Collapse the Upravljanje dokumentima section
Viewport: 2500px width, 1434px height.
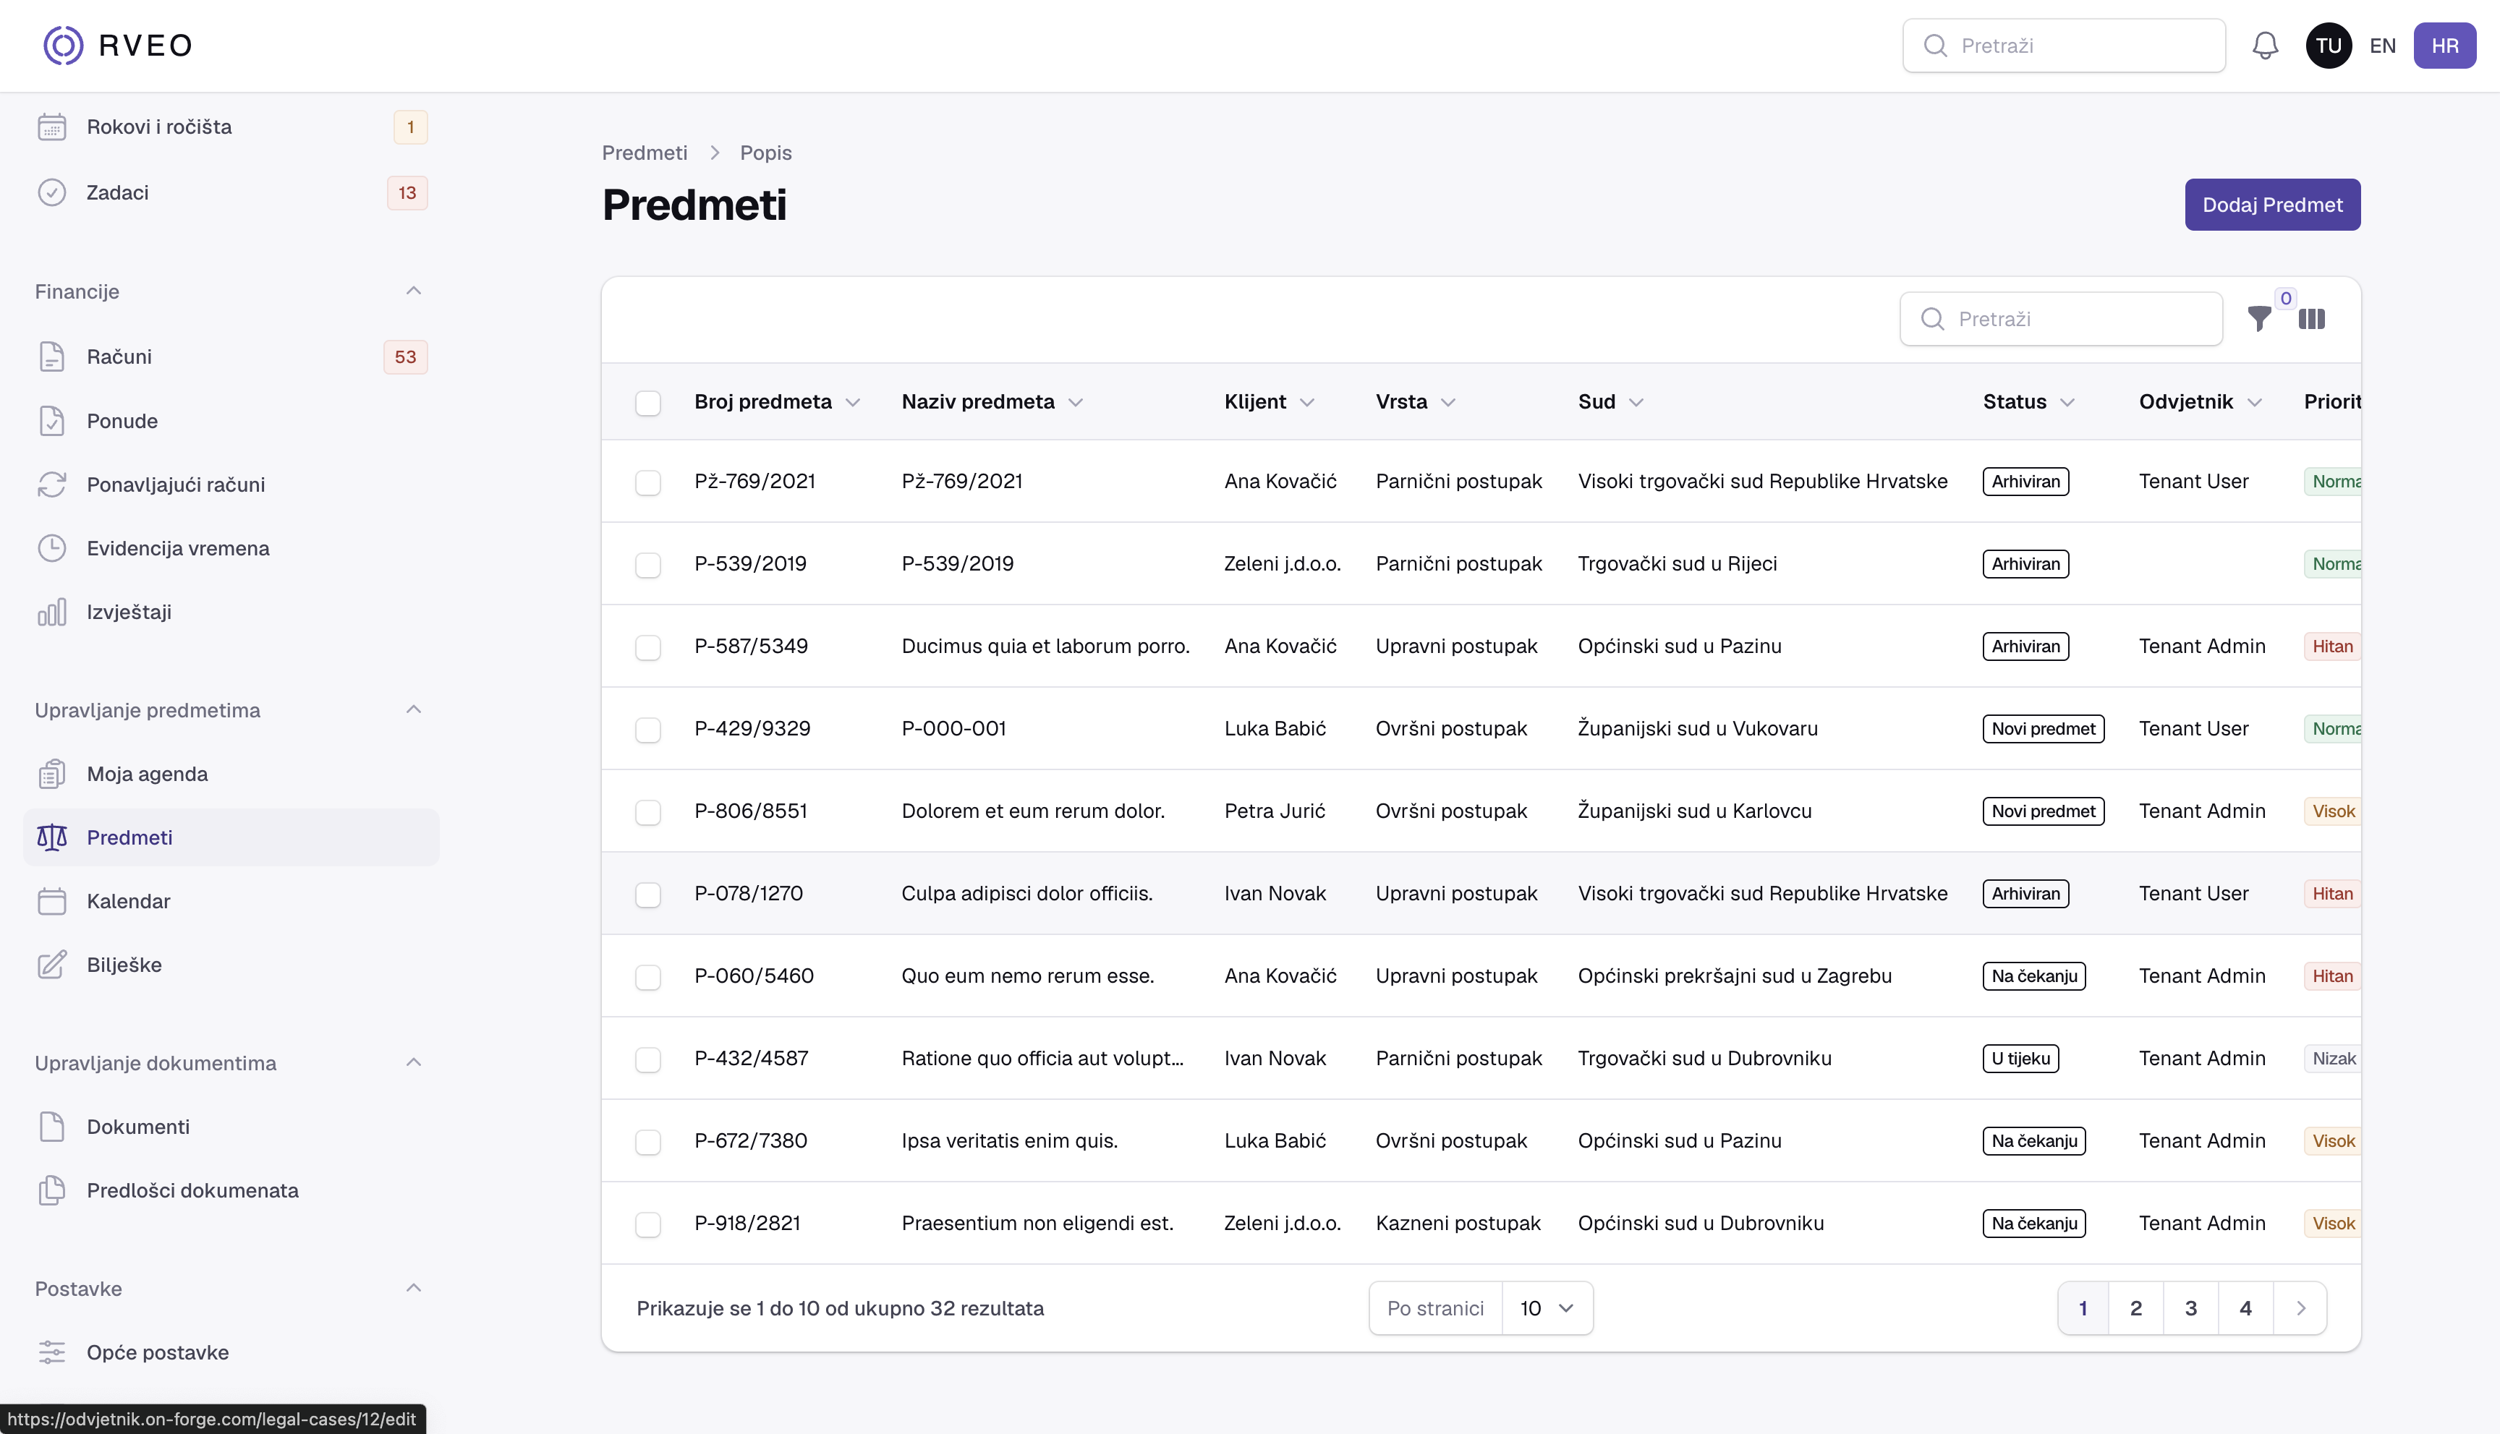click(x=414, y=1062)
